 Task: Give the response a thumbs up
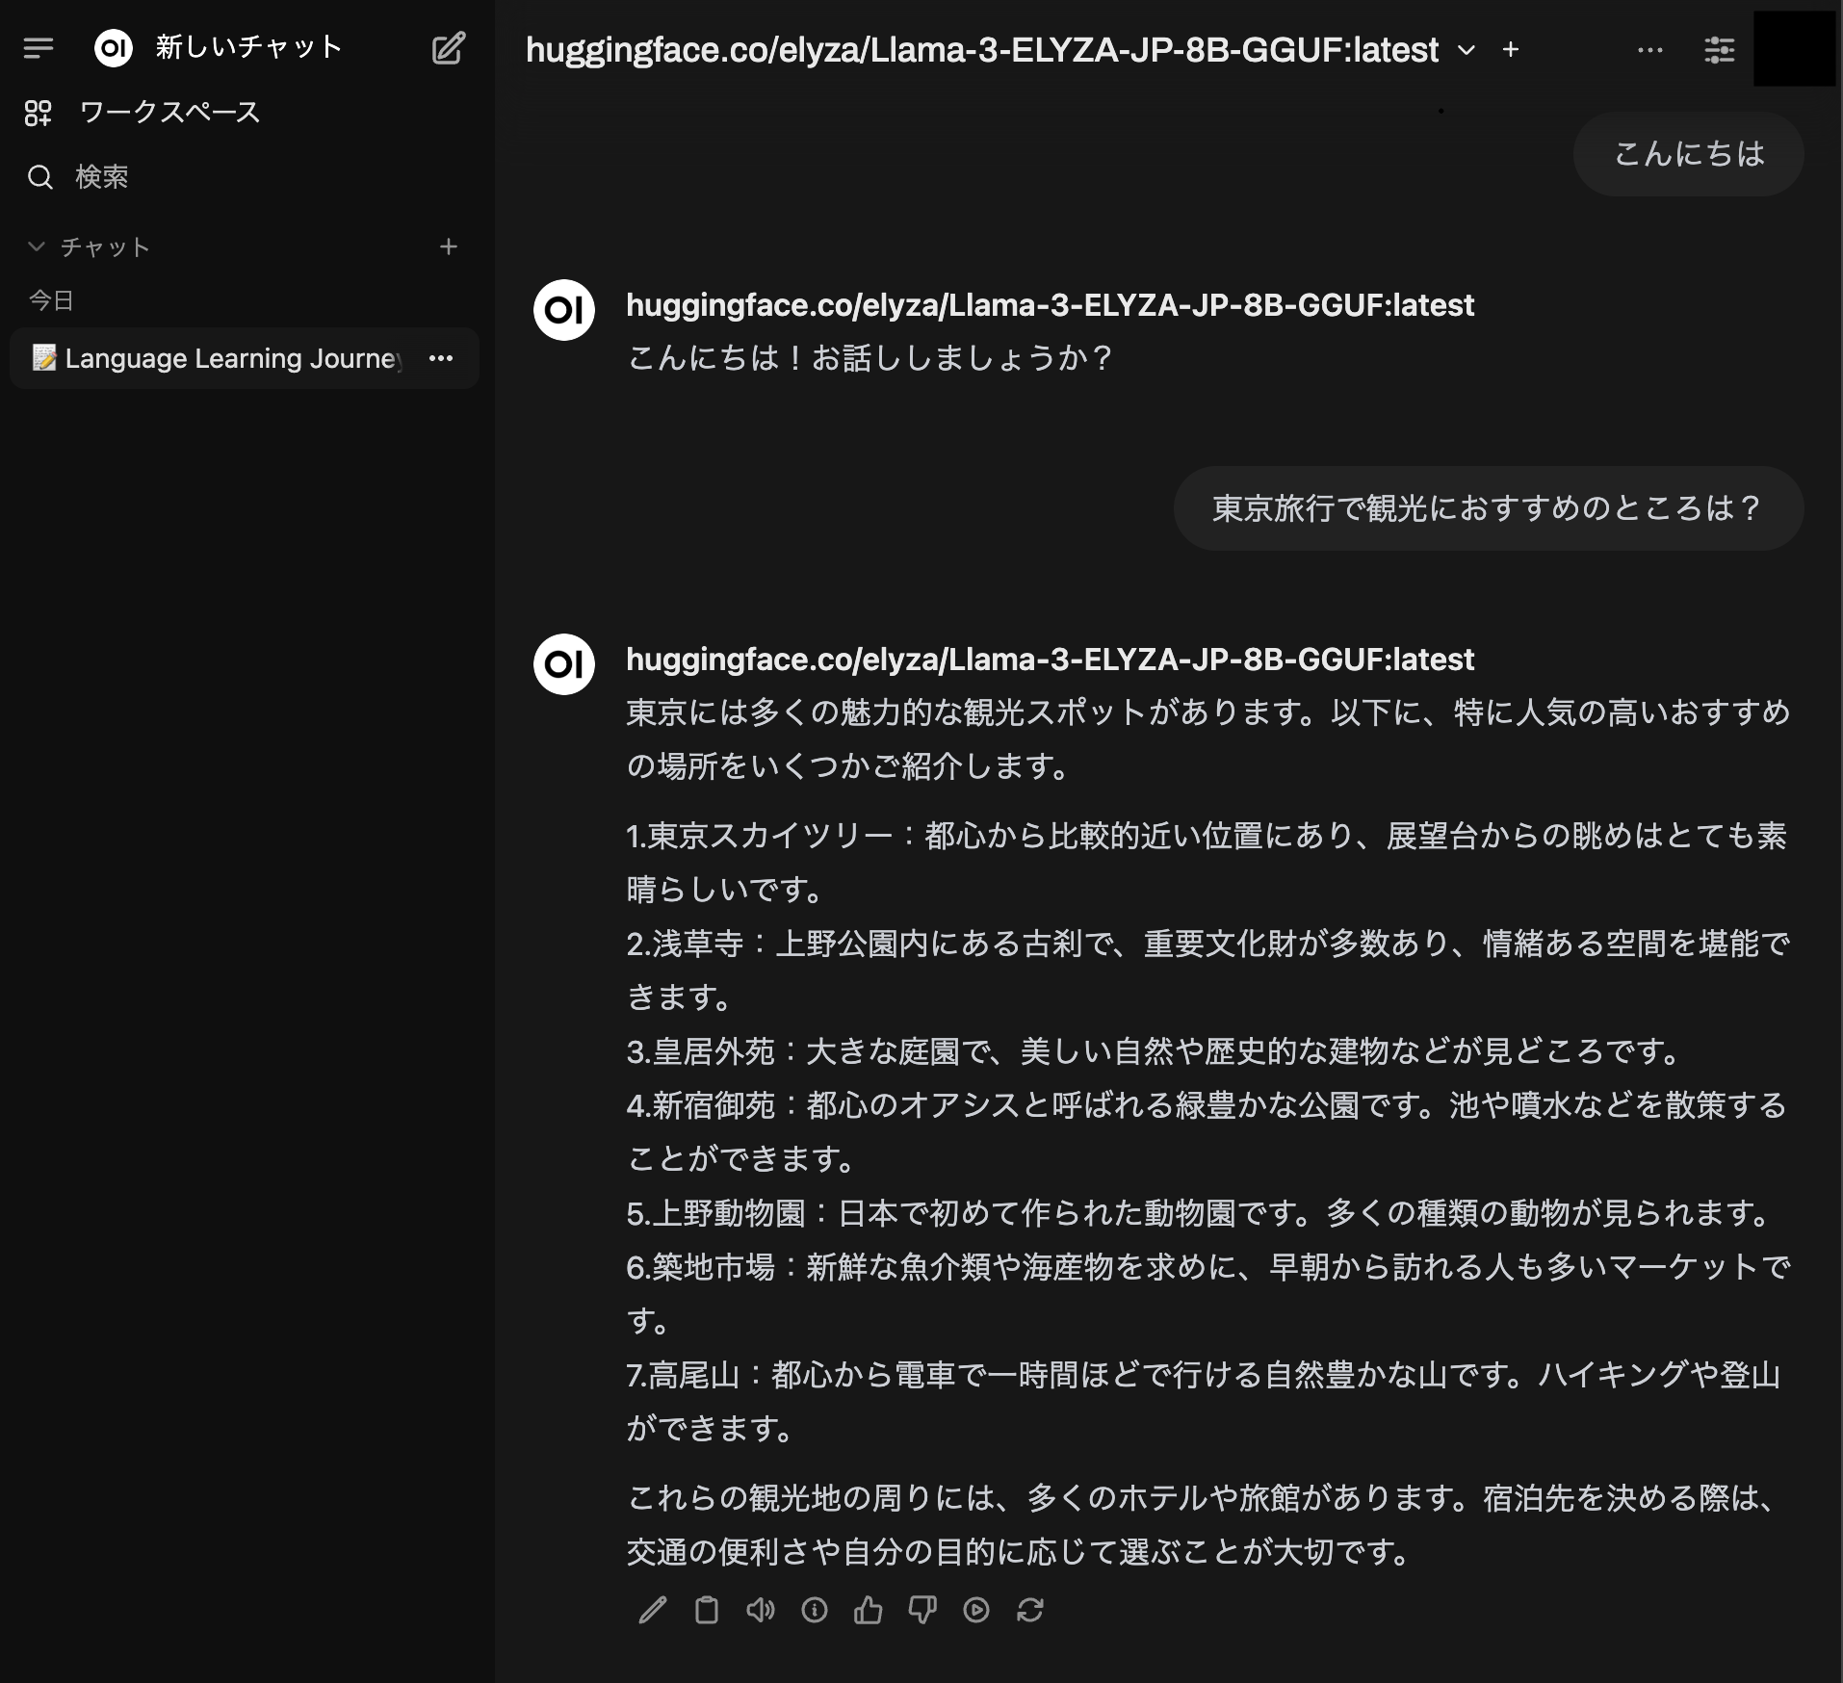coord(869,1610)
